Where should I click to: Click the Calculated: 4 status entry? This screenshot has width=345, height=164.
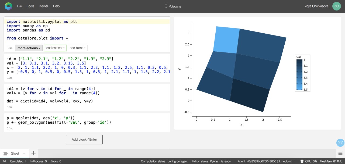point(18,161)
